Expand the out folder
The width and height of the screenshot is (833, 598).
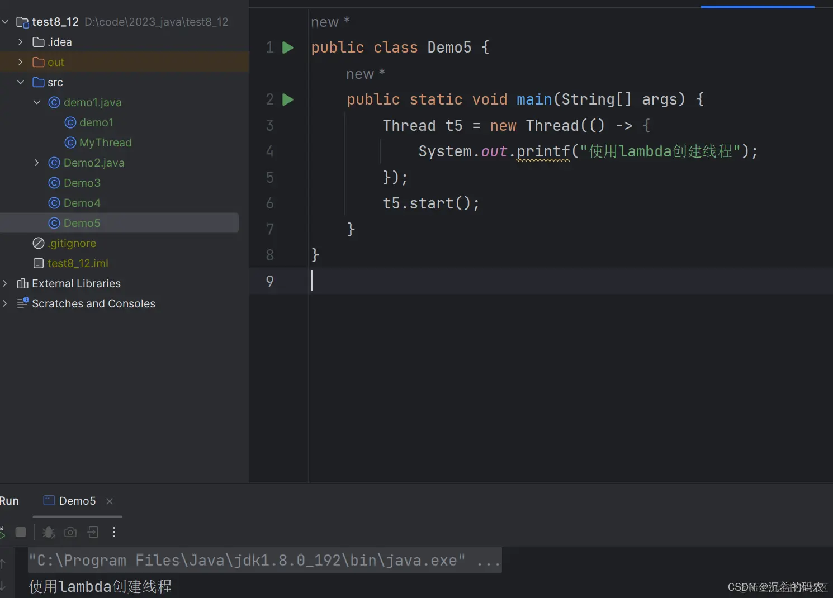(x=21, y=62)
